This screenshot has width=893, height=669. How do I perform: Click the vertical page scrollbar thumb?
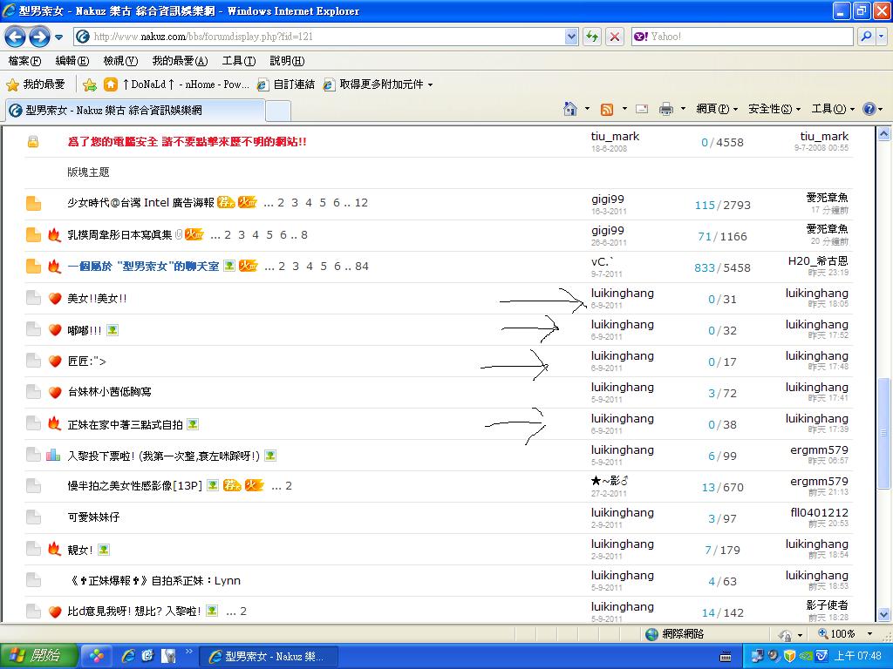click(x=883, y=433)
